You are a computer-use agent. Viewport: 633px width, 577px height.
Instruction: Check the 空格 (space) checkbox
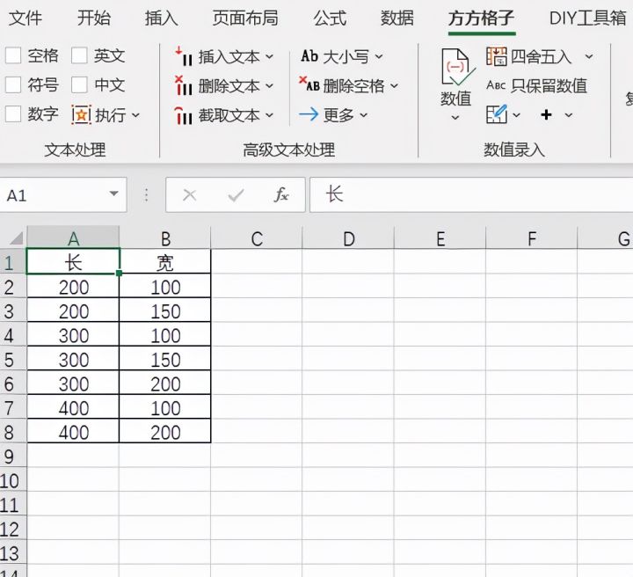tap(13, 55)
